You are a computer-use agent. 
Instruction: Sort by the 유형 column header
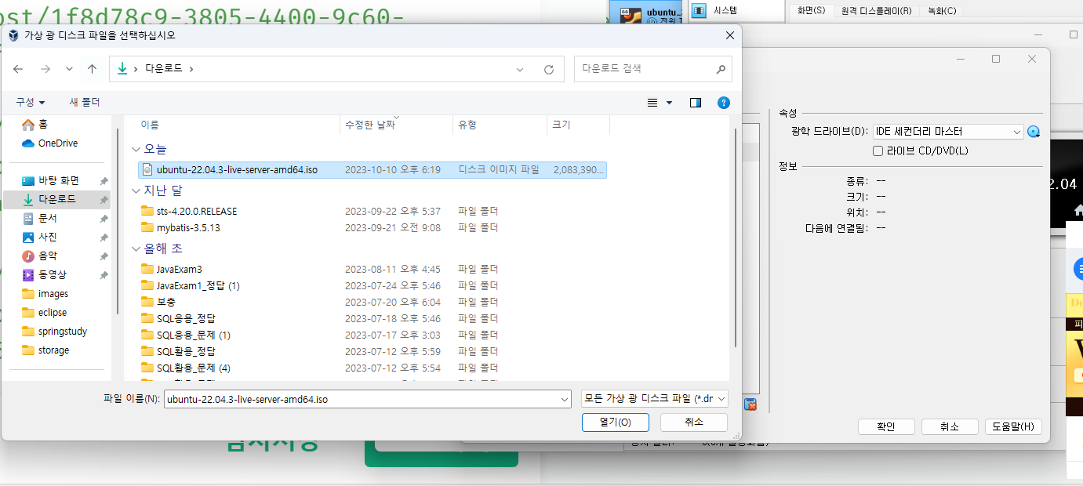click(x=500, y=125)
